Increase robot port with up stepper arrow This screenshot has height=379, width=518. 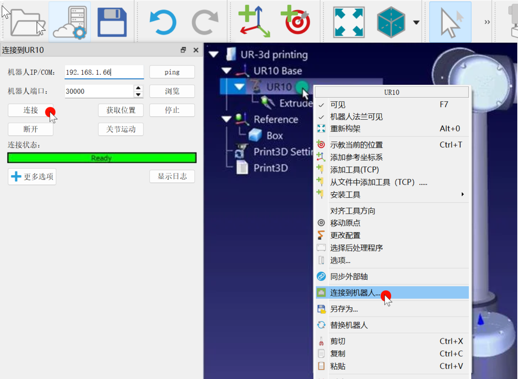(138, 88)
